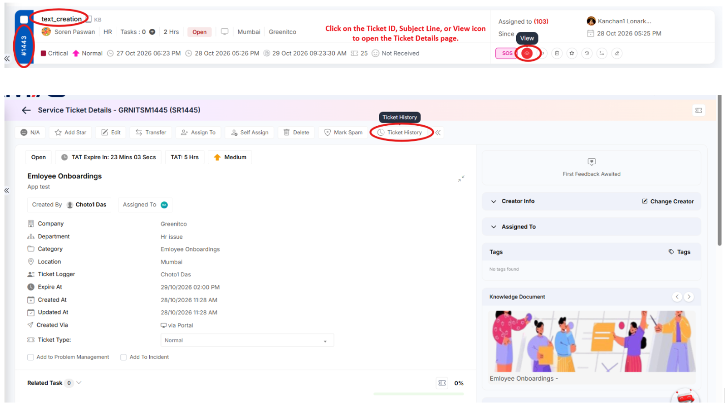Click the transfer arrows icon in ticket #1443 row

pos(602,53)
